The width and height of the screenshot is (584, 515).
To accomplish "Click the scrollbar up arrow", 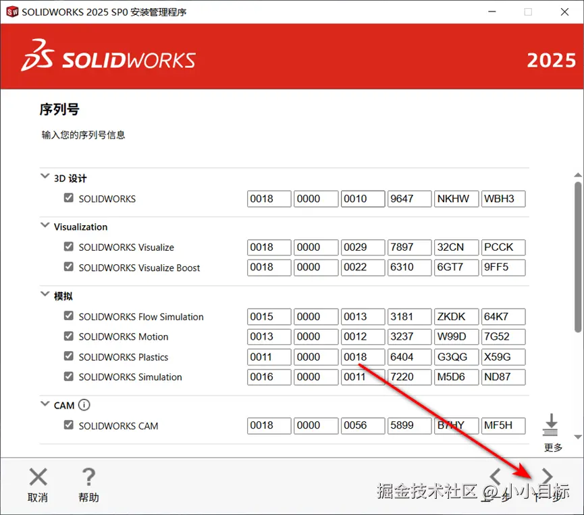I will coord(578,175).
